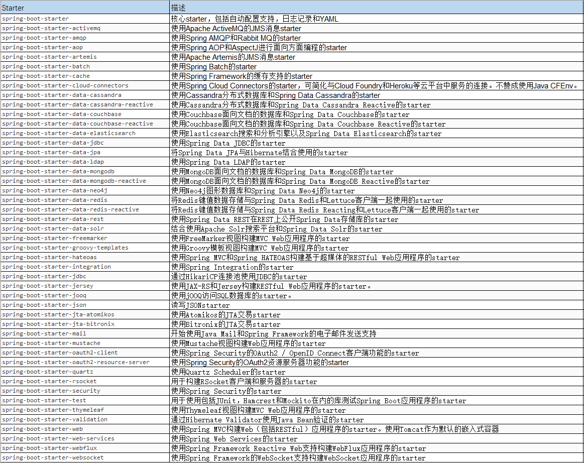
Task: Click the description '使用Apache ActiveMQ的JMS消息starter'
Action: 236,29
